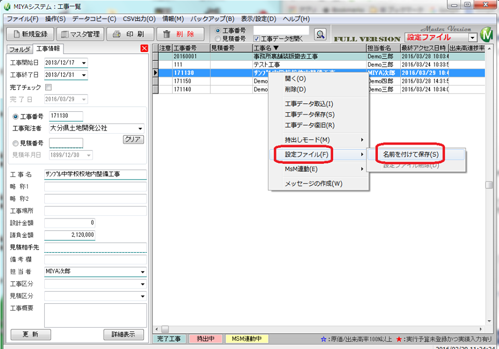Select 見積番号 radio in search bar
The width and height of the screenshot is (499, 349).
(218, 38)
